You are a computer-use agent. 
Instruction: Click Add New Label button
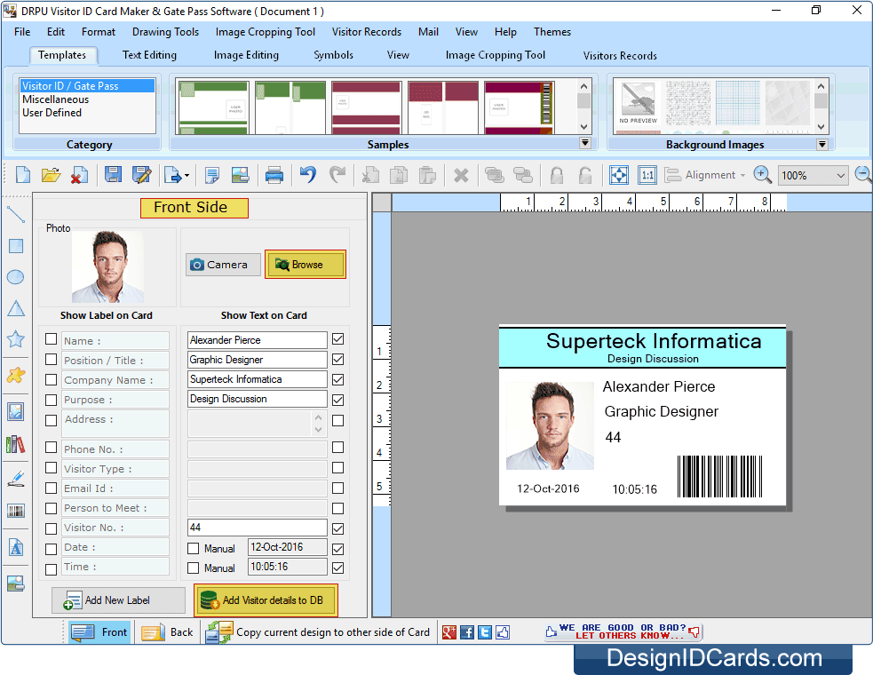[118, 600]
